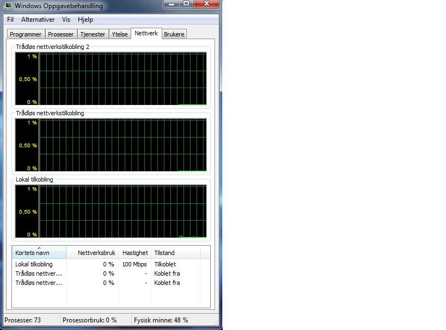Open the Vis menu
Viewport: 446px width, 330px height.
[x=66, y=20]
